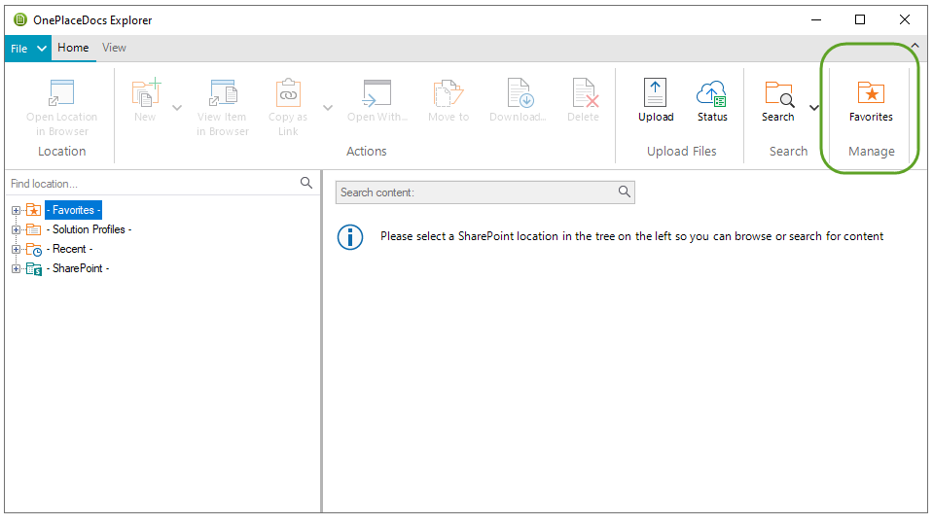Click the SharePoint site tree icon
This screenshot has height=524, width=933.
(34, 269)
